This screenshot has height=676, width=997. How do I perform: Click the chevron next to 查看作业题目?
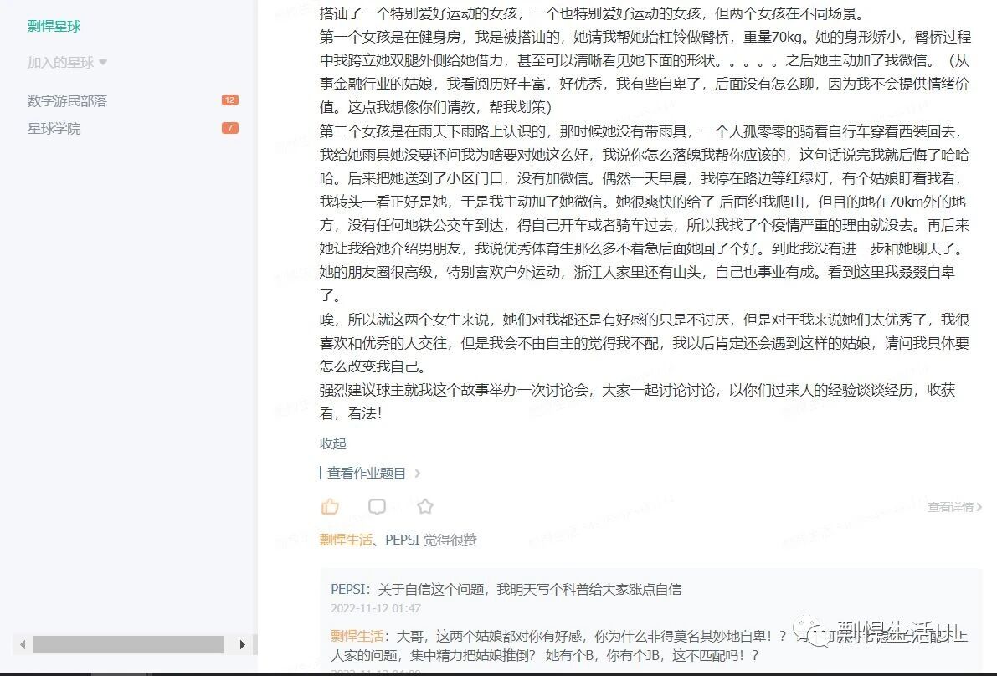click(417, 473)
